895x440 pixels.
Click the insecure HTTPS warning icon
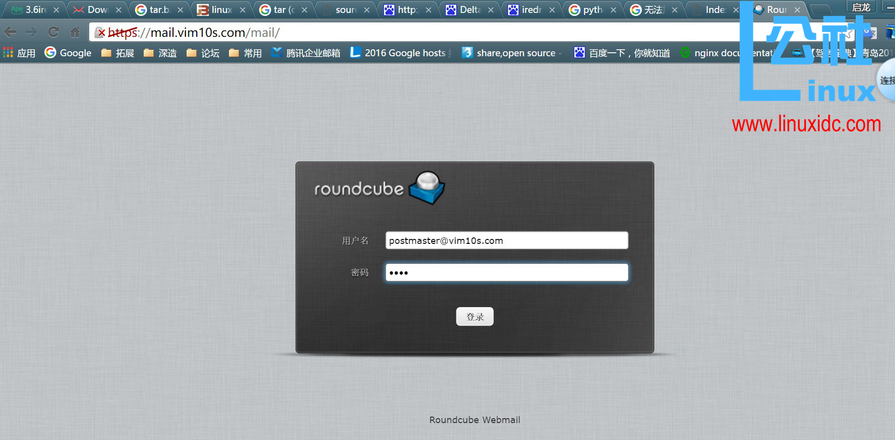point(100,33)
